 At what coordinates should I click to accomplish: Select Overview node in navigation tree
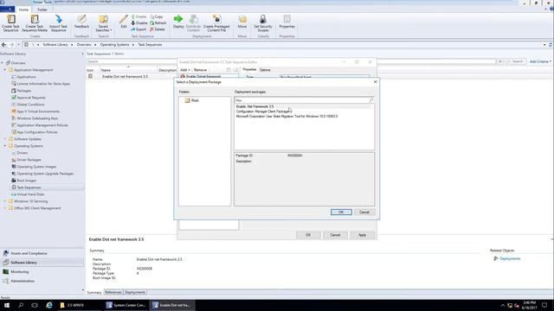18,63
